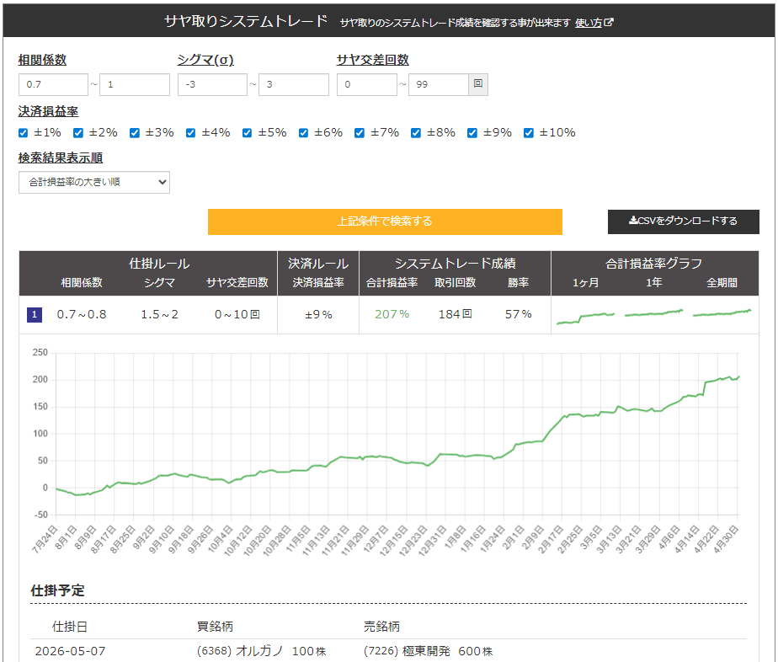Click the 合計損益率 column header

pyautogui.click(x=392, y=283)
